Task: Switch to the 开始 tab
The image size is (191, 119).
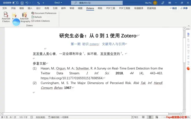Action: [13, 8]
